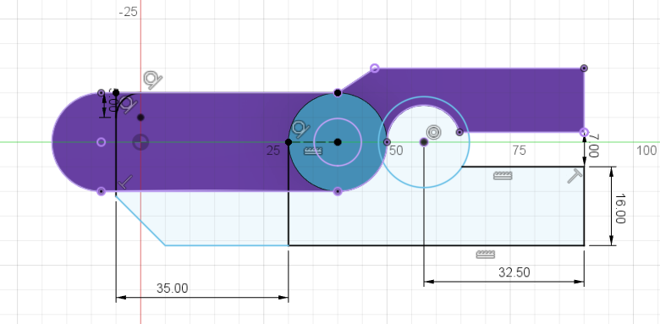Edit the 16.00 vertical dimension value
The width and height of the screenshot is (660, 324).
pos(620,209)
